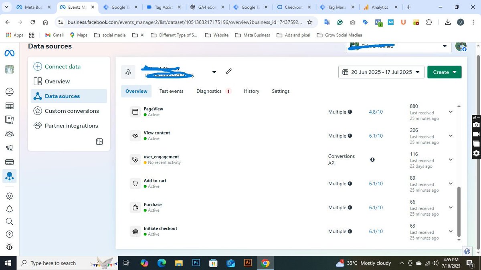Open the megaphone ads icon in left rail
This screenshot has width=481, height=270.
[9, 148]
